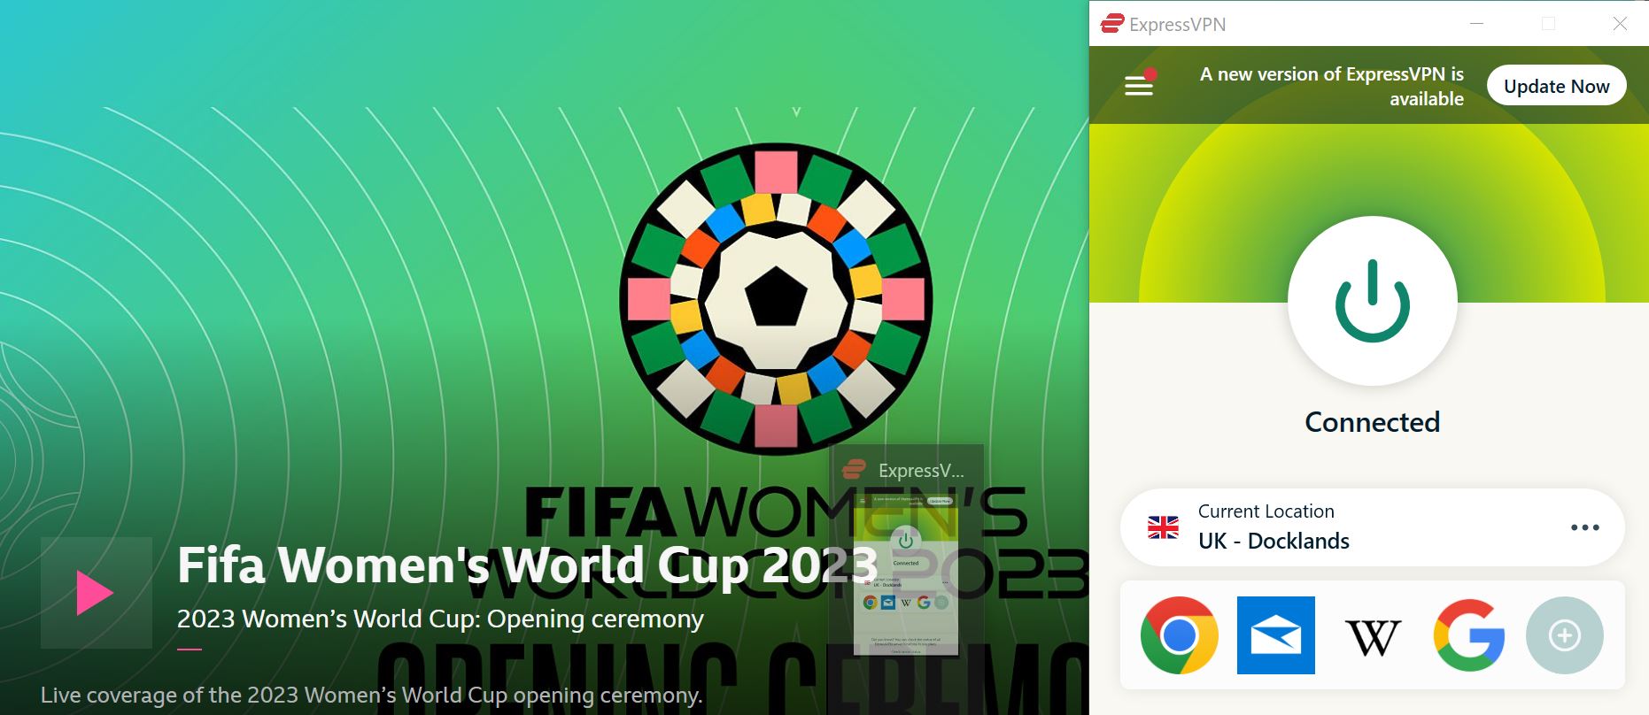Minimize the ExpressVPN window
The image size is (1649, 715).
click(1476, 24)
